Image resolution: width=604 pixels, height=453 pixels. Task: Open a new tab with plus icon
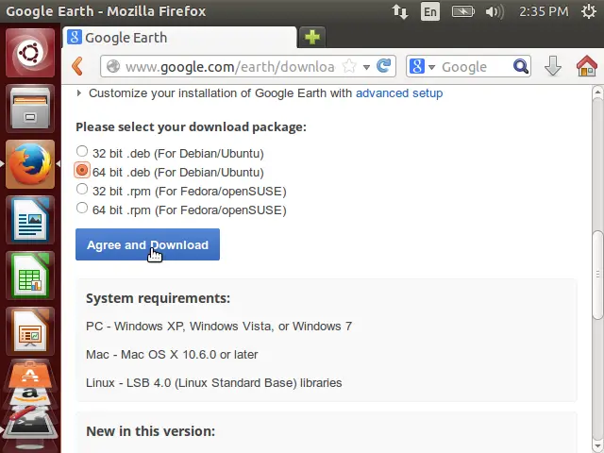coord(312,38)
